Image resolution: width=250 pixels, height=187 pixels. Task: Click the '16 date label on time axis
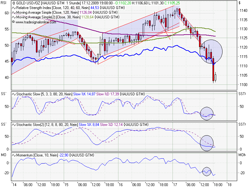(x=121, y=185)
